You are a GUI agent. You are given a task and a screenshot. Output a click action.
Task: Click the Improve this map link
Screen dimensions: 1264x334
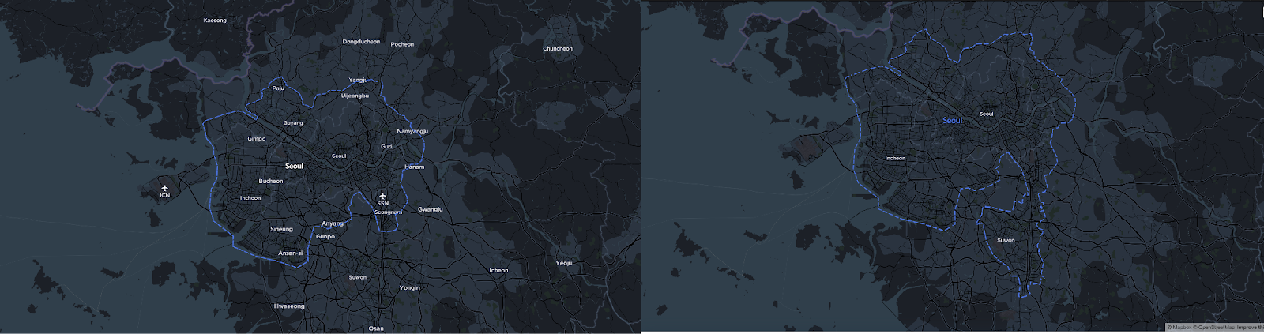[x=1251, y=328]
